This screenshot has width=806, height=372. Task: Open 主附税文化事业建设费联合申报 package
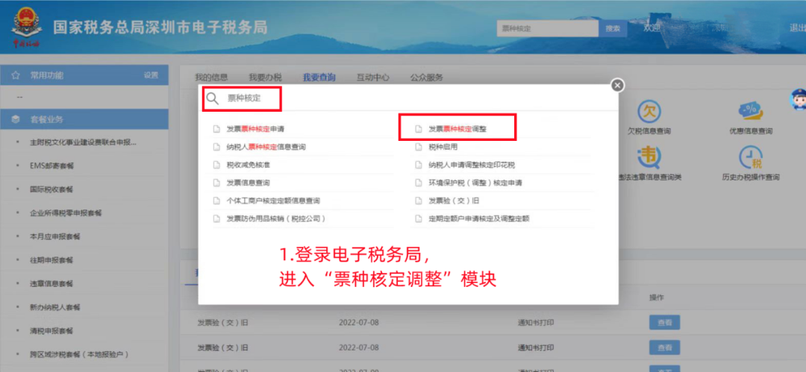[x=84, y=142]
